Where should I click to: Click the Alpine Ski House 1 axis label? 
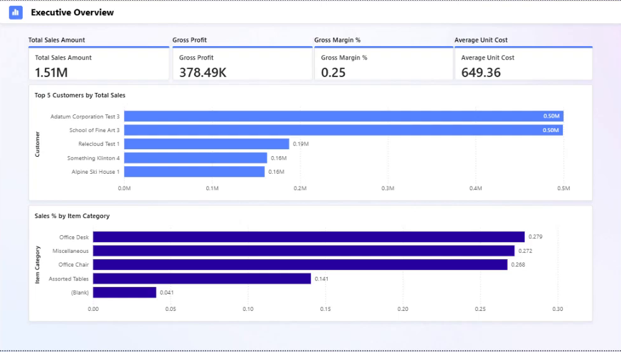point(95,172)
